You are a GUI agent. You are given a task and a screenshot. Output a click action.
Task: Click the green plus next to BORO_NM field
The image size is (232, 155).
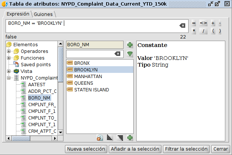[x=130, y=45]
